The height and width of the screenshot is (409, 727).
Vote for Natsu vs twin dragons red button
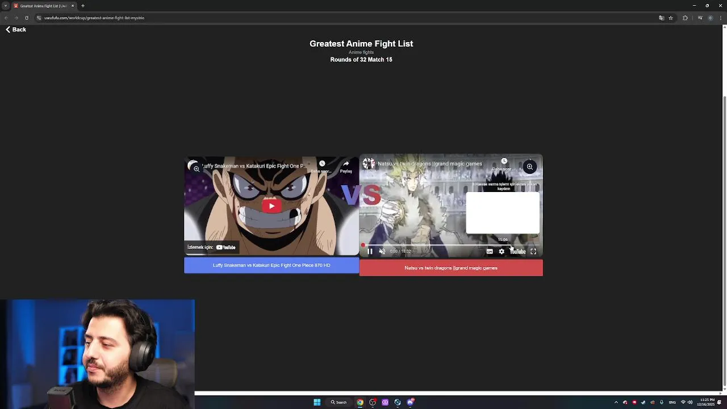[451, 268]
